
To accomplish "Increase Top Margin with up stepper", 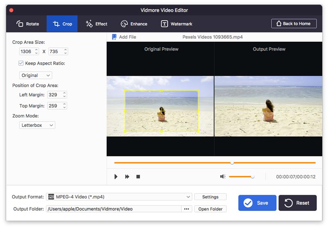I will pyautogui.click(x=64, y=104).
